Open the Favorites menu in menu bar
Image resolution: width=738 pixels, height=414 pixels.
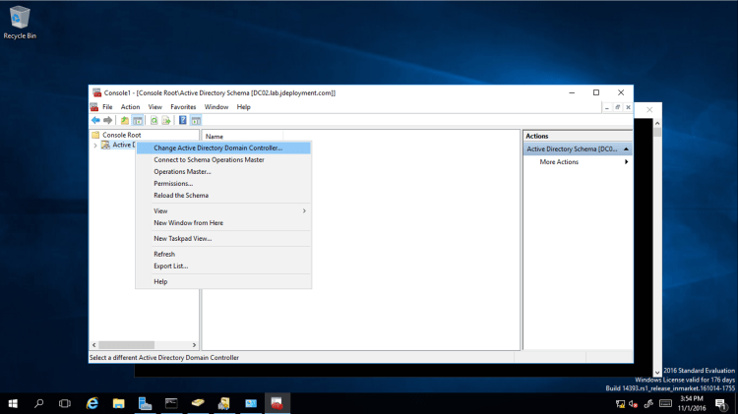pos(183,106)
